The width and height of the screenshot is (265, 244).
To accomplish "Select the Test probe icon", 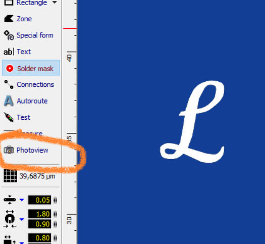I will pyautogui.click(x=9, y=117).
